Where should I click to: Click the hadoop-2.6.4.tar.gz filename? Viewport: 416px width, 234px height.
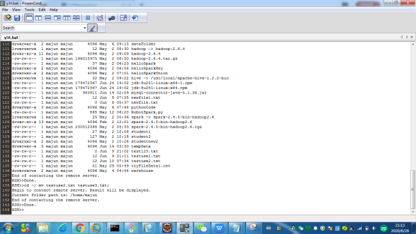[154, 58]
